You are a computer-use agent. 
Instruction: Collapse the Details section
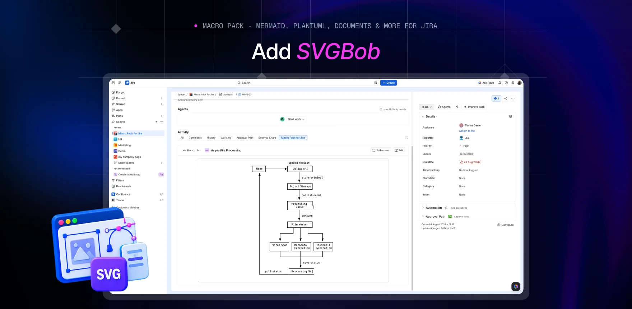point(423,116)
